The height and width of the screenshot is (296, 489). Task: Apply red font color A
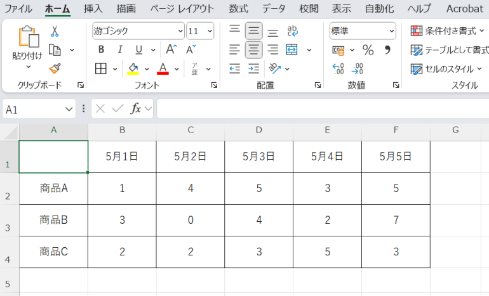coord(163,68)
